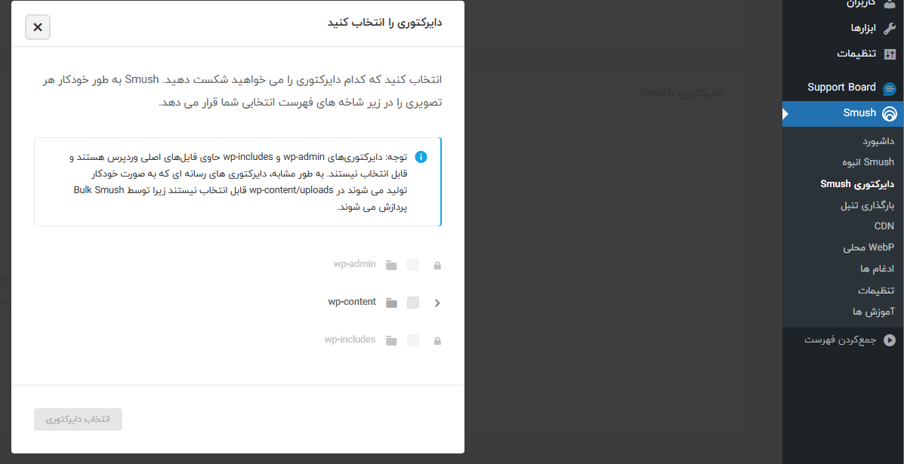The height and width of the screenshot is (464, 904).
Task: Collapse menu with جمع‌کردن فهرست
Action: pyautogui.click(x=841, y=340)
